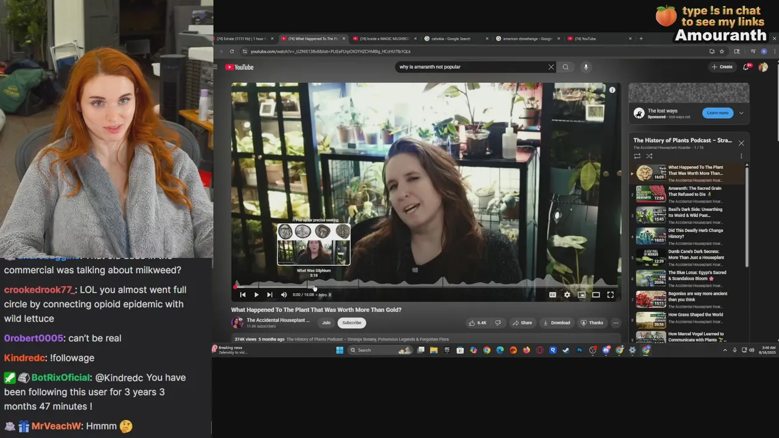This screenshot has width=779, height=438.
Task: Start voice search with the microphone icon
Action: pos(585,67)
